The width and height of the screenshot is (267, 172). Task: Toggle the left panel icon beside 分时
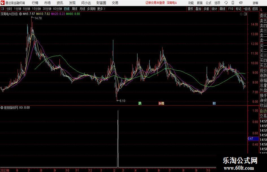(3, 9)
